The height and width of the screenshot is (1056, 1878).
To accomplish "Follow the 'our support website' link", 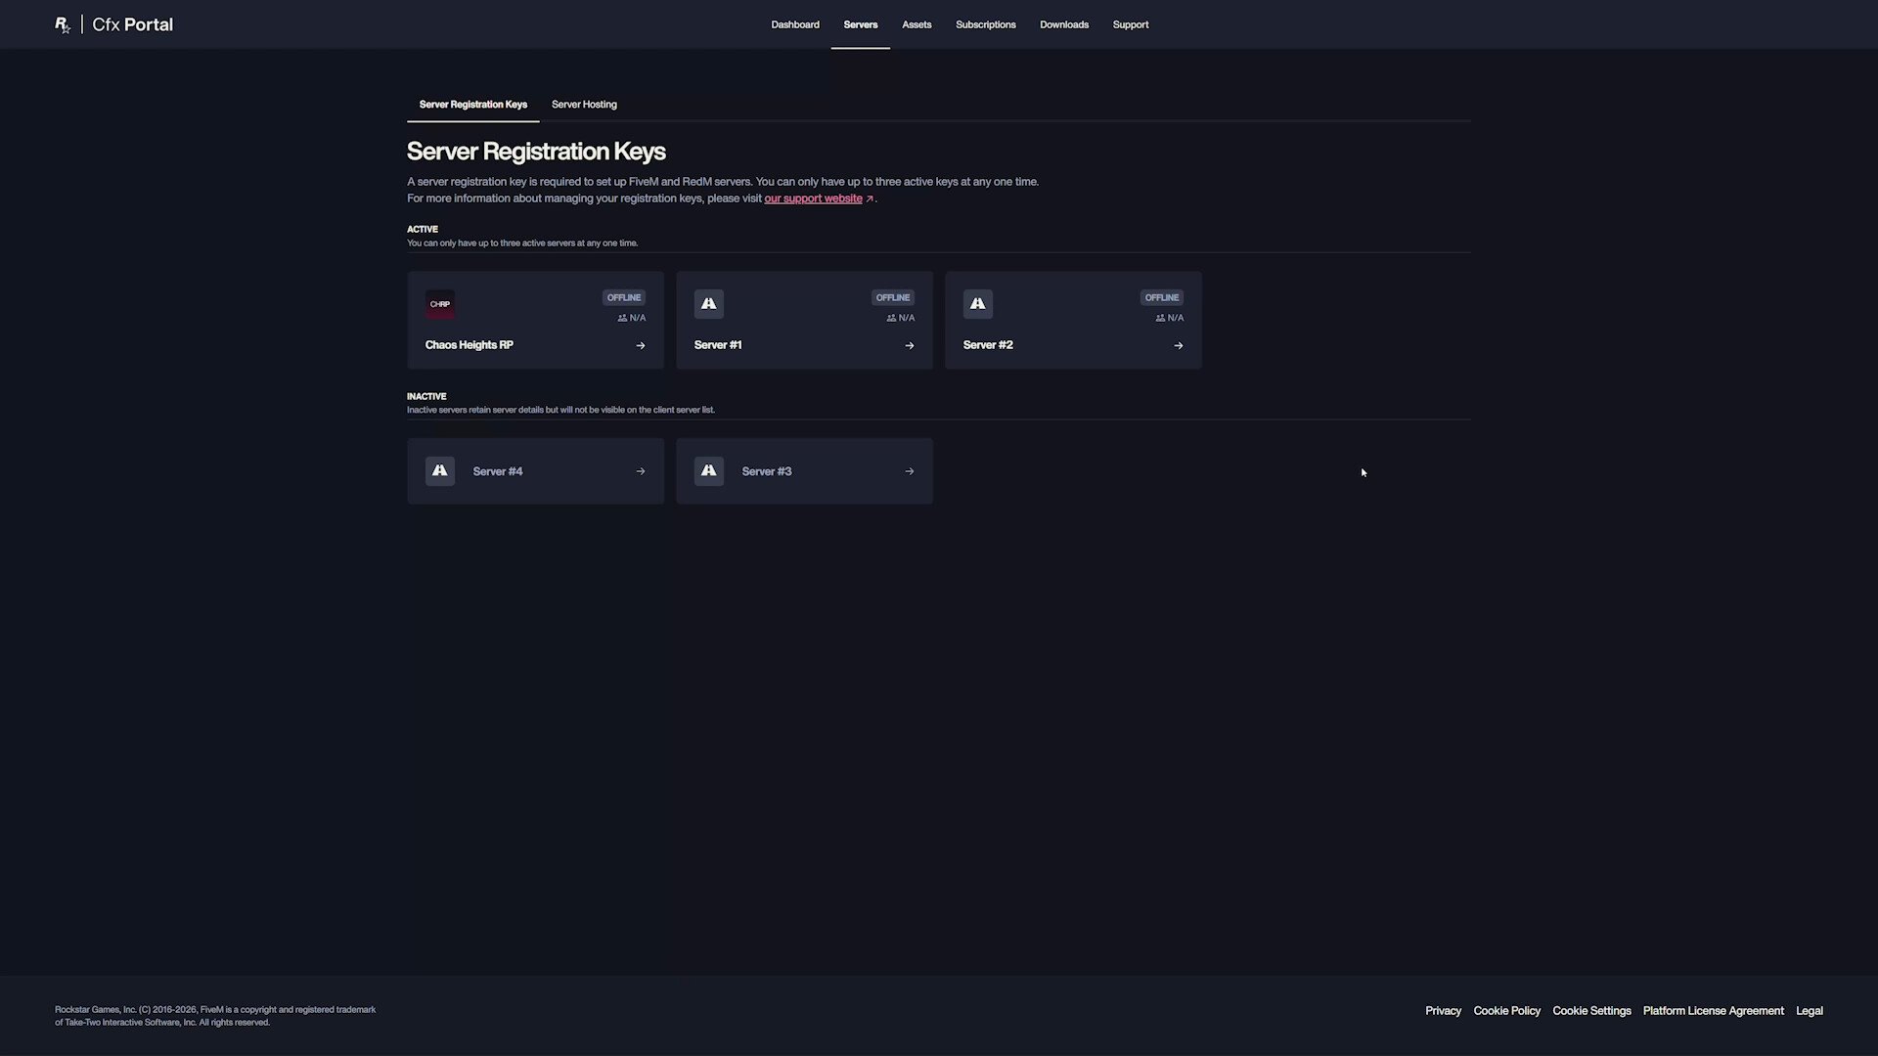I will pos(813,198).
